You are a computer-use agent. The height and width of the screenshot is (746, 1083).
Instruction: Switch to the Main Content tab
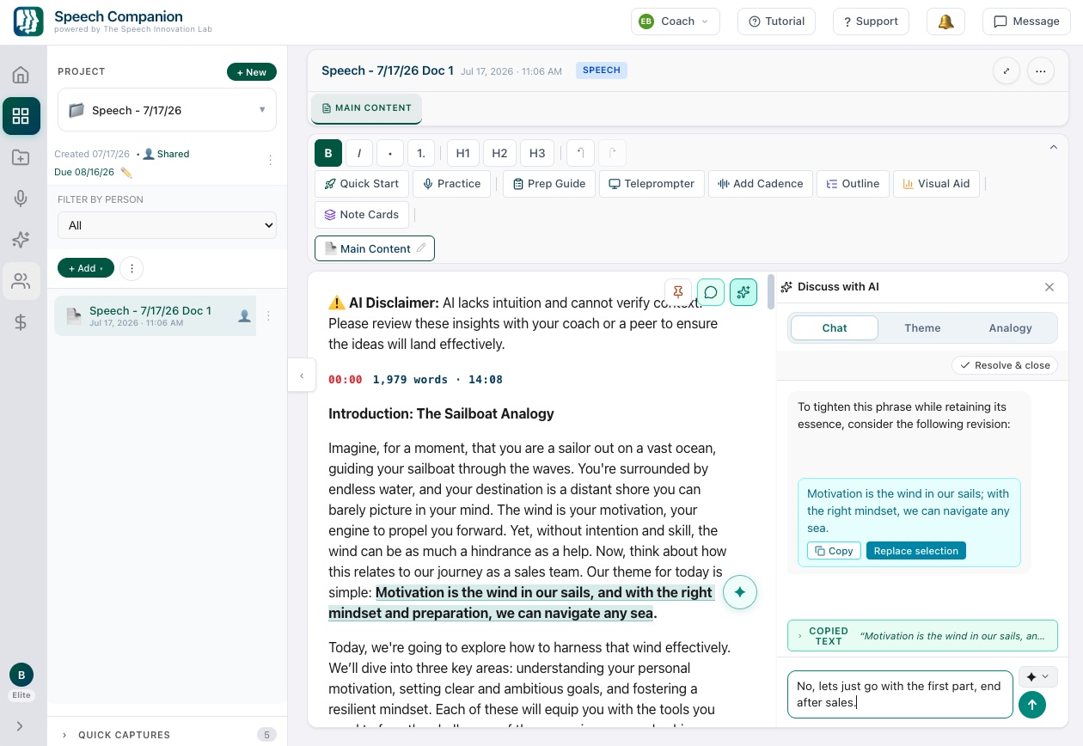tap(366, 108)
